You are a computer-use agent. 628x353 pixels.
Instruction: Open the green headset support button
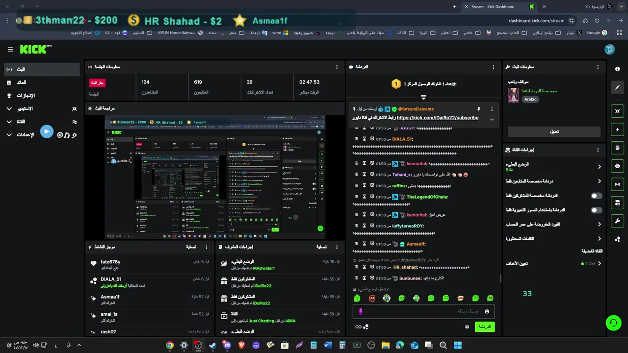[614, 323]
